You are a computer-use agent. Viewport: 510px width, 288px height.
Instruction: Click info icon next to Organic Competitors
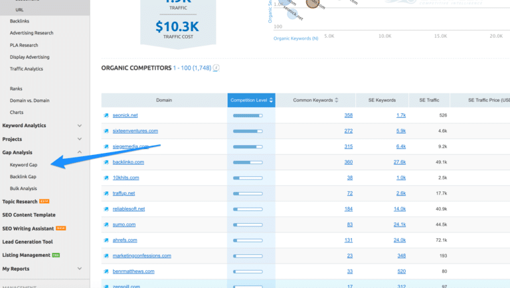pos(216,68)
